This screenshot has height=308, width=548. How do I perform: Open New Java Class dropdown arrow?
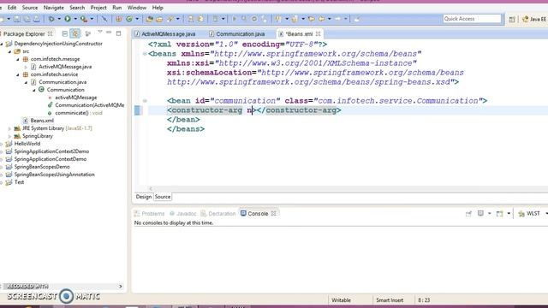tap(137, 19)
